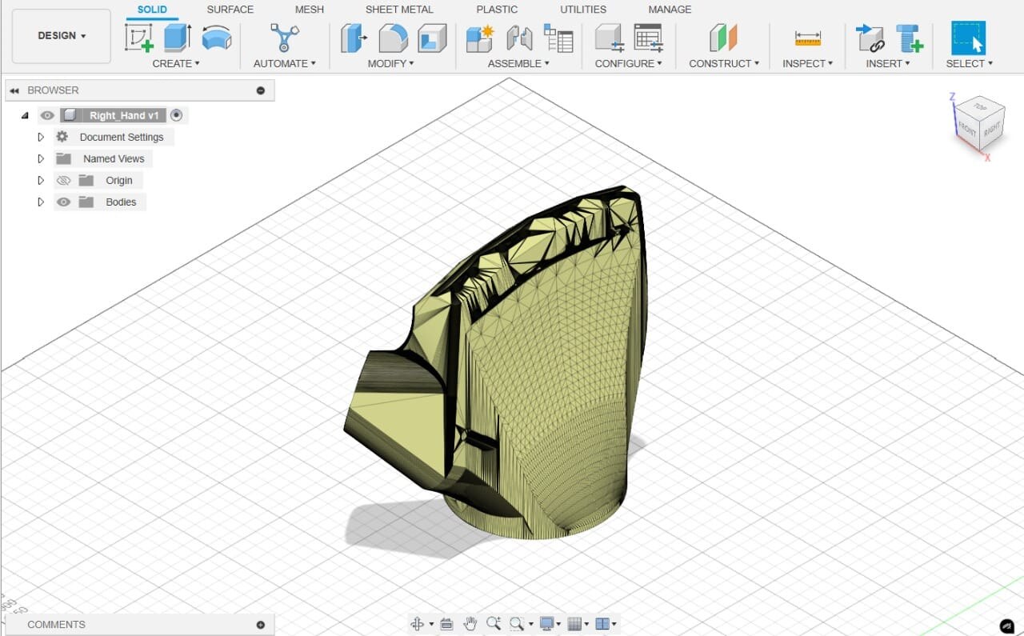The width and height of the screenshot is (1024, 636).
Task: Collapse the Right_Hand v1 root node
Action: pyautogui.click(x=26, y=115)
